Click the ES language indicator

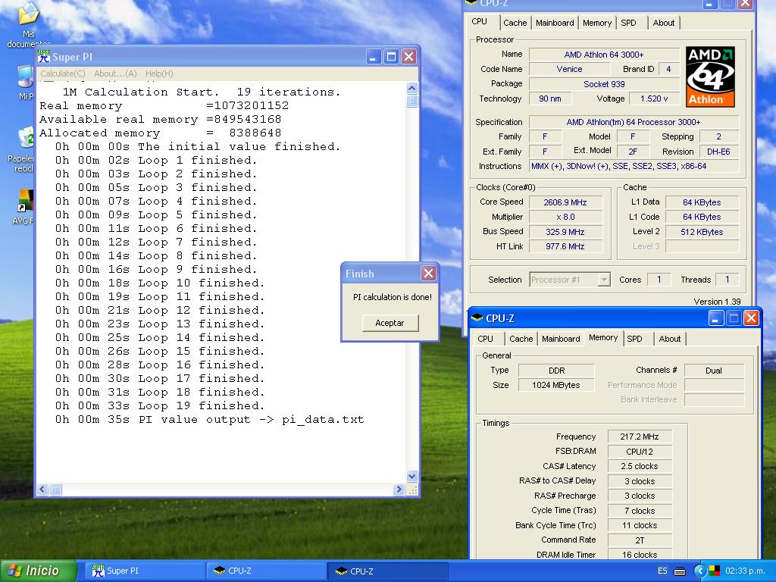[662, 571]
